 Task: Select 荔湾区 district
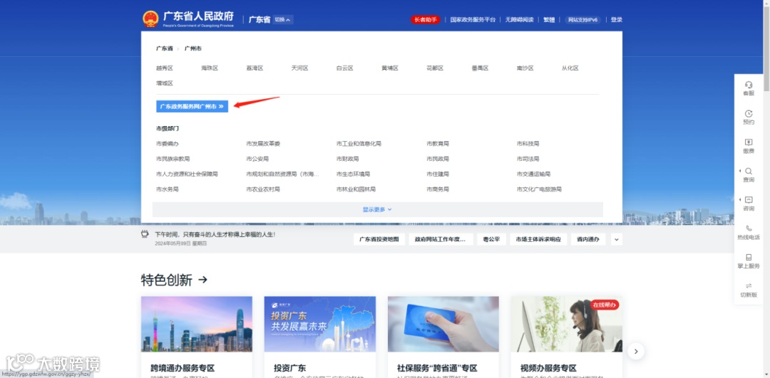(255, 68)
